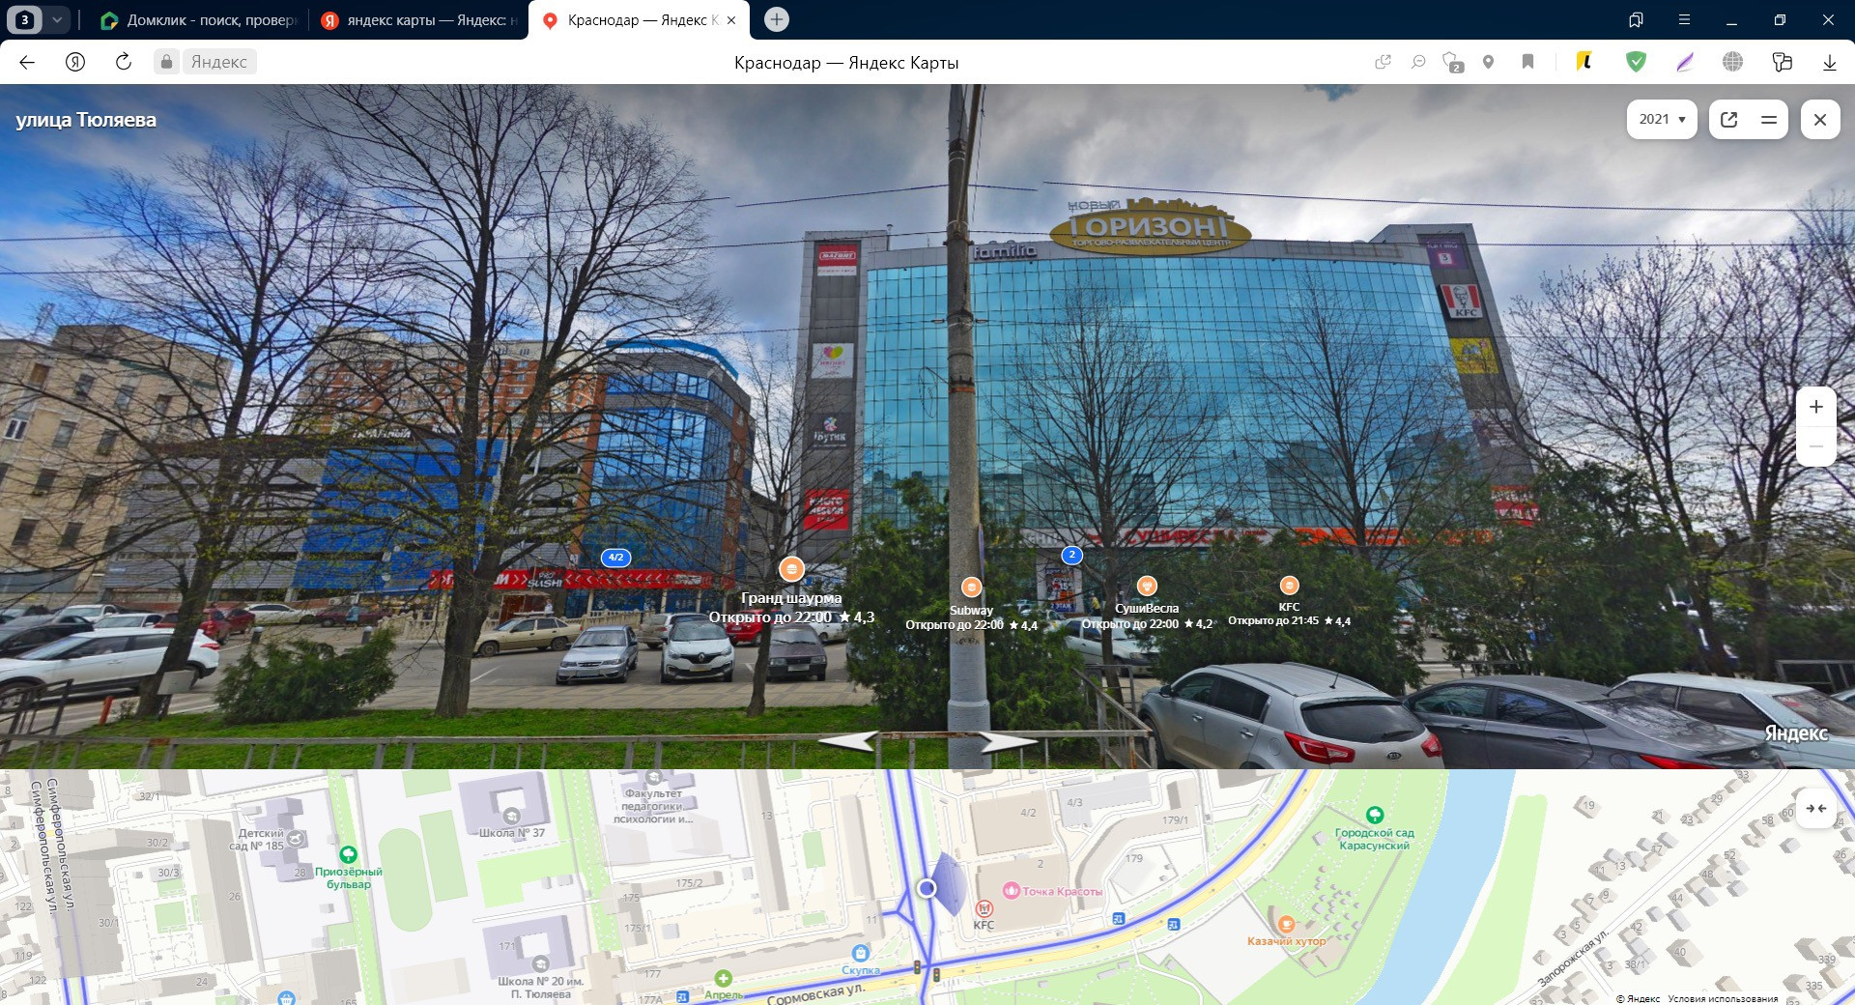Zoom in the panorama with plus button

(x=1816, y=407)
